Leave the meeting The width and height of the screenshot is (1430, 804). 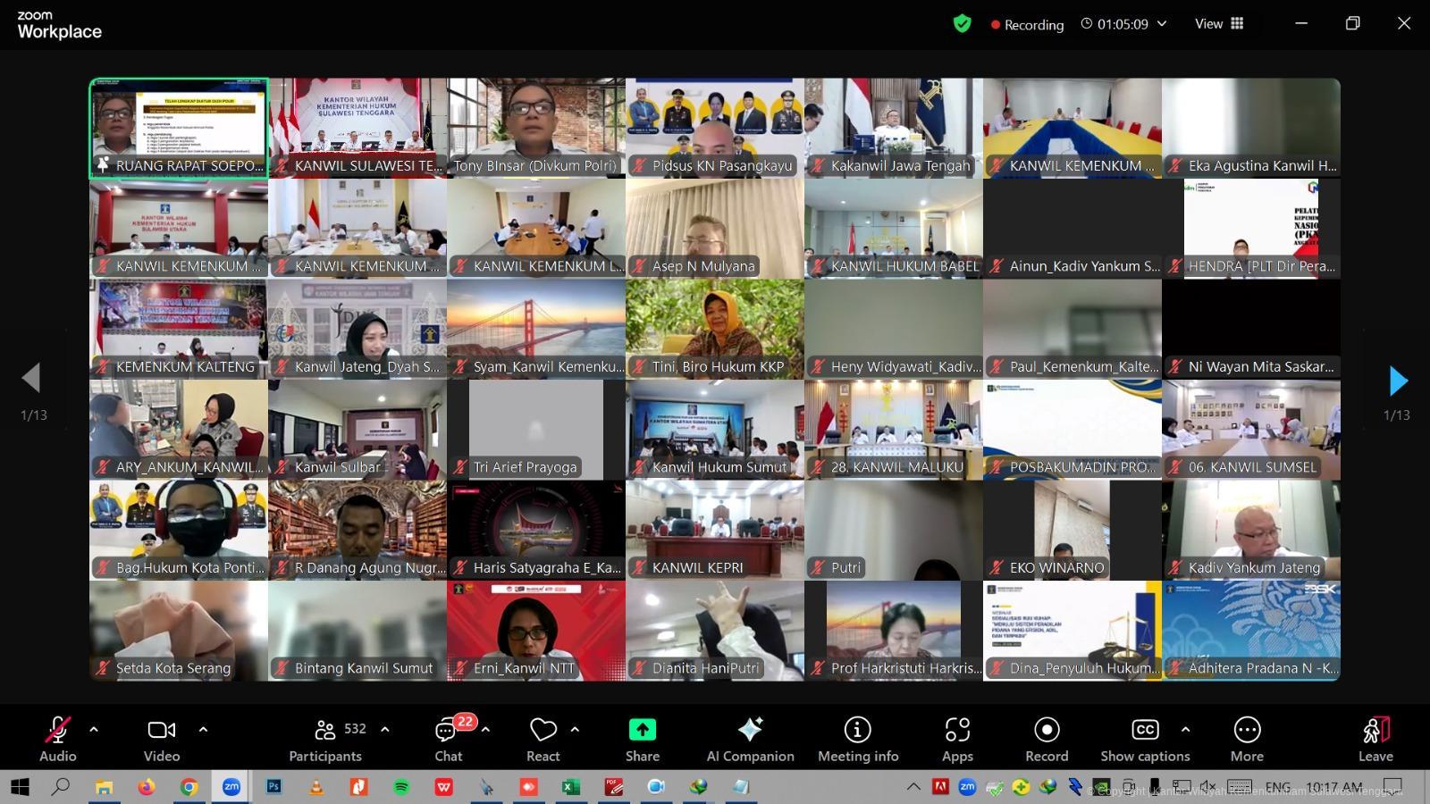point(1375,740)
